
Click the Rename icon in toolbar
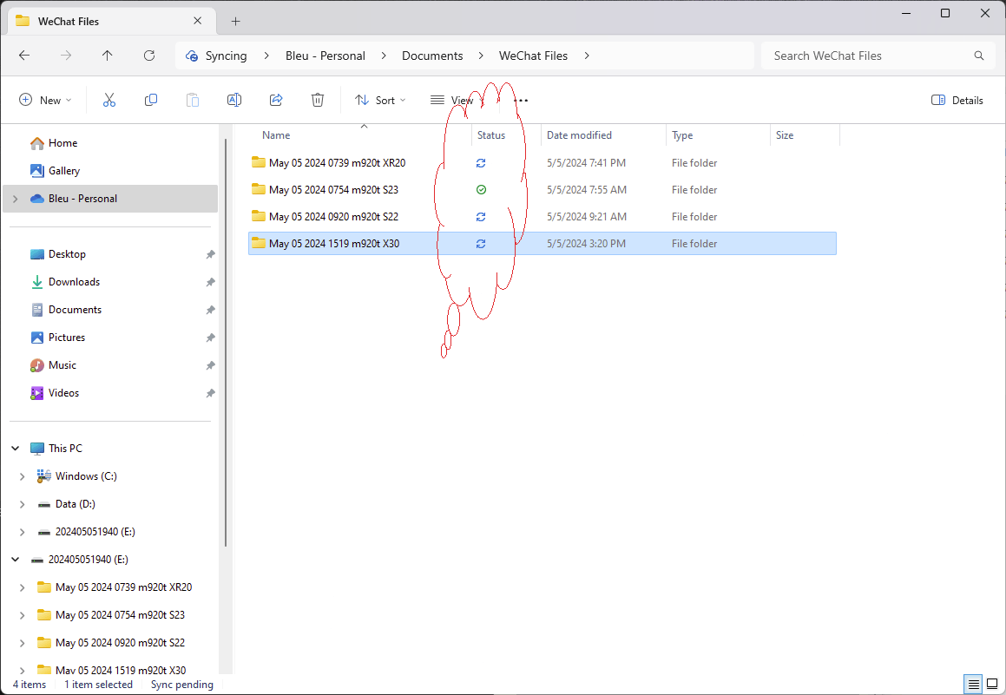(234, 100)
